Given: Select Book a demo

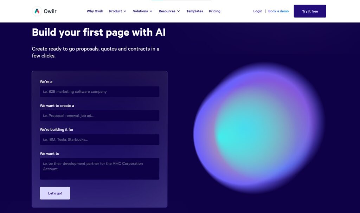Looking at the screenshot, I should pyautogui.click(x=278, y=11).
